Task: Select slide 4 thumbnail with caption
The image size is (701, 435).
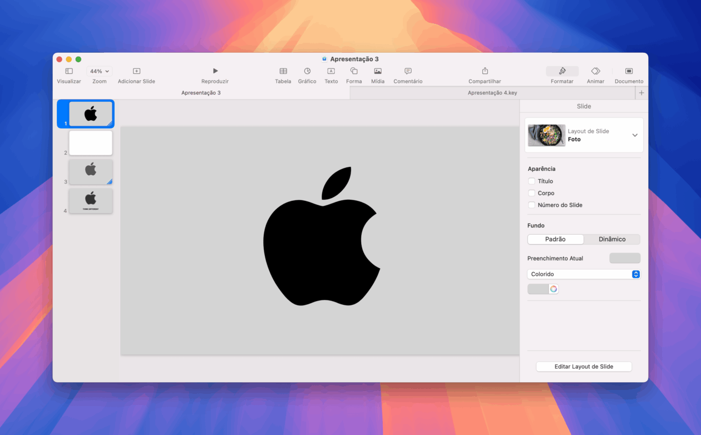Action: pos(91,201)
